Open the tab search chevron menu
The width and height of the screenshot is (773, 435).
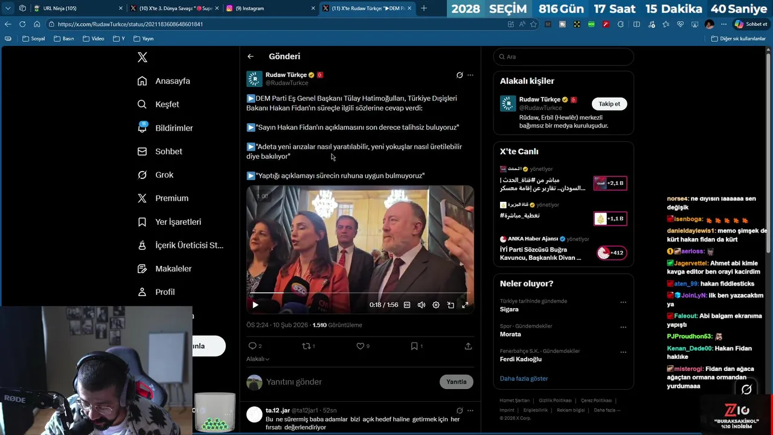(x=8, y=8)
